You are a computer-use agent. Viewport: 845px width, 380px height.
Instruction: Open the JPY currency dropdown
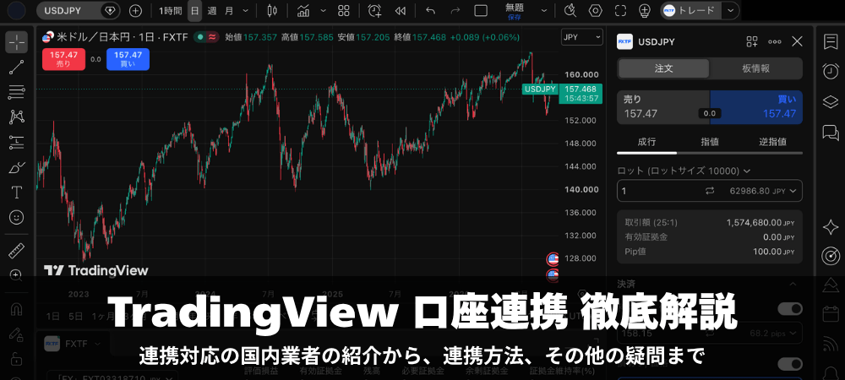pyautogui.click(x=582, y=37)
